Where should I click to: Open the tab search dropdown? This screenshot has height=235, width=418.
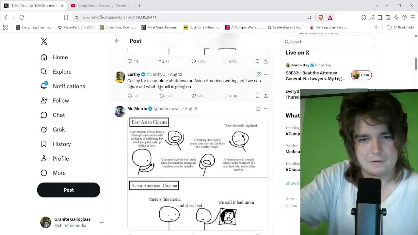(377, 6)
